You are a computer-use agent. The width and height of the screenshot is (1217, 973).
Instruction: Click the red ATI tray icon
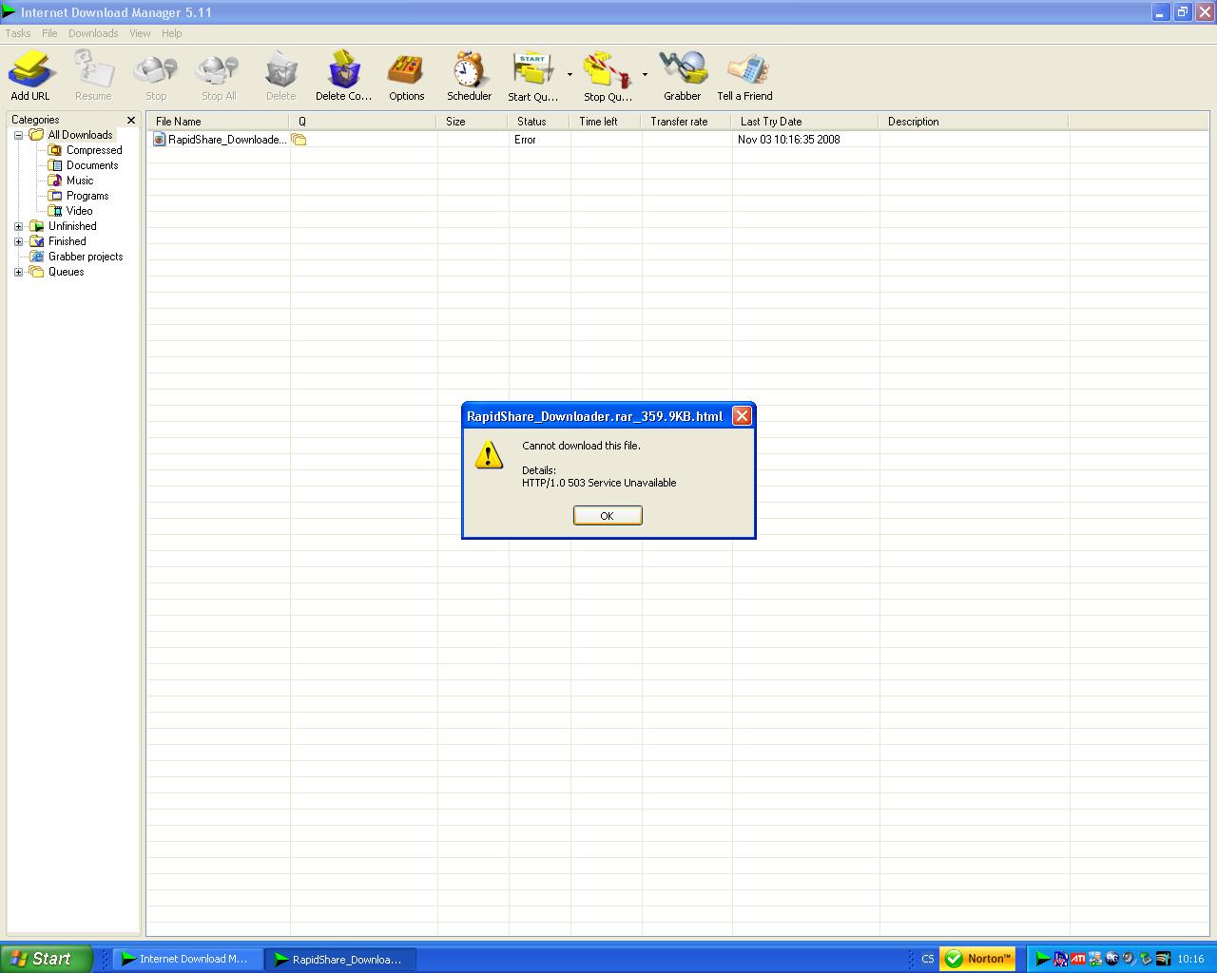[x=1077, y=959]
